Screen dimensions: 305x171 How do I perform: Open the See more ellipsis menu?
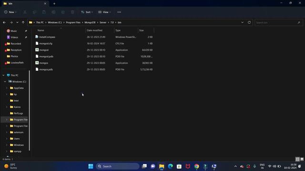(119, 12)
